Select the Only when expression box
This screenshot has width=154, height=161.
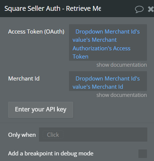(93, 135)
